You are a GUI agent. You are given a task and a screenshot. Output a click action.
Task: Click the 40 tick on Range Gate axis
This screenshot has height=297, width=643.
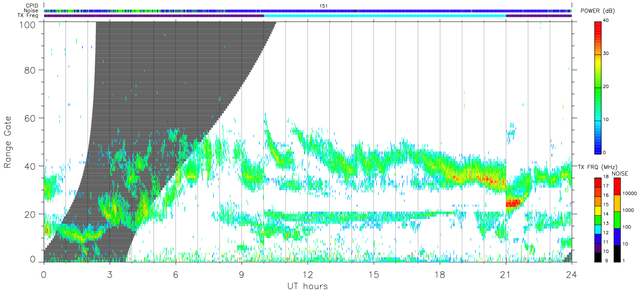pos(30,166)
